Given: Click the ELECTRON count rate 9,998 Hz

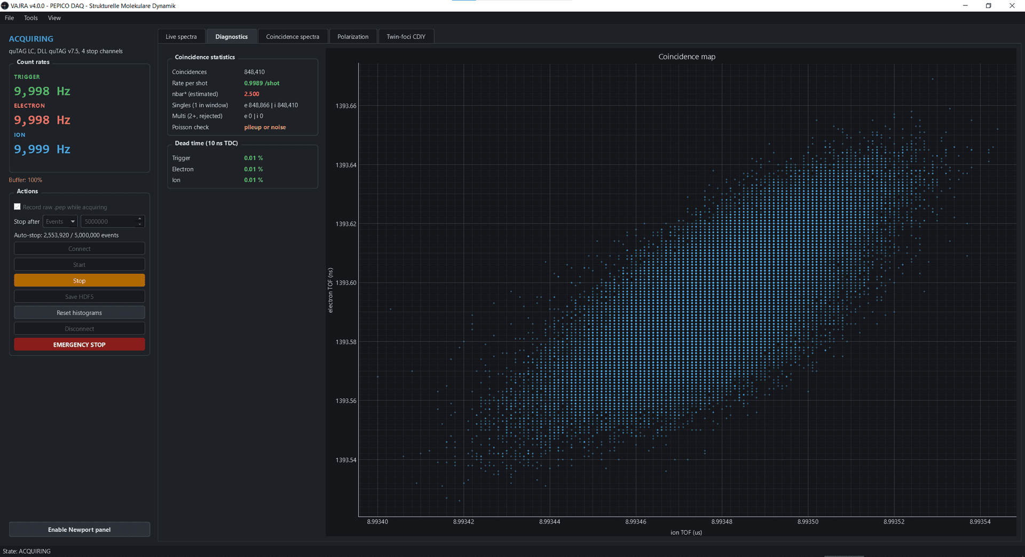Looking at the screenshot, I should pos(42,120).
